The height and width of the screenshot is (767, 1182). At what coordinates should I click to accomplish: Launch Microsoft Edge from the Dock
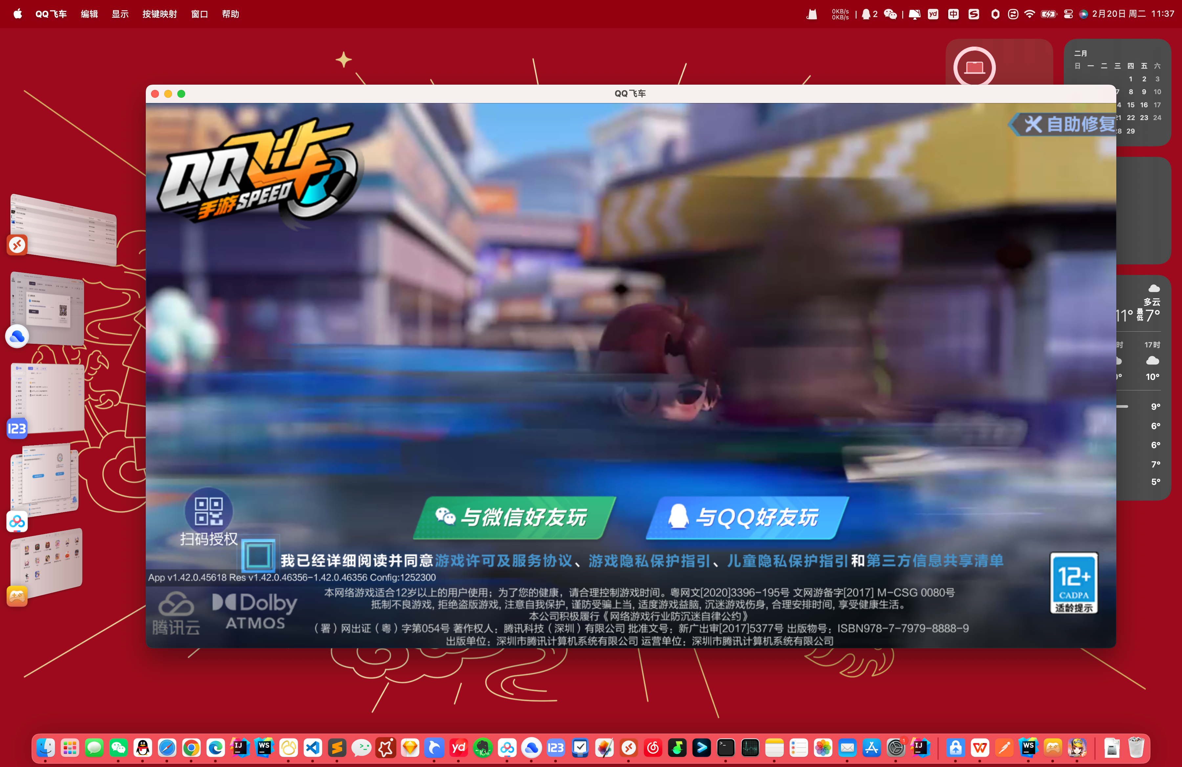215,748
